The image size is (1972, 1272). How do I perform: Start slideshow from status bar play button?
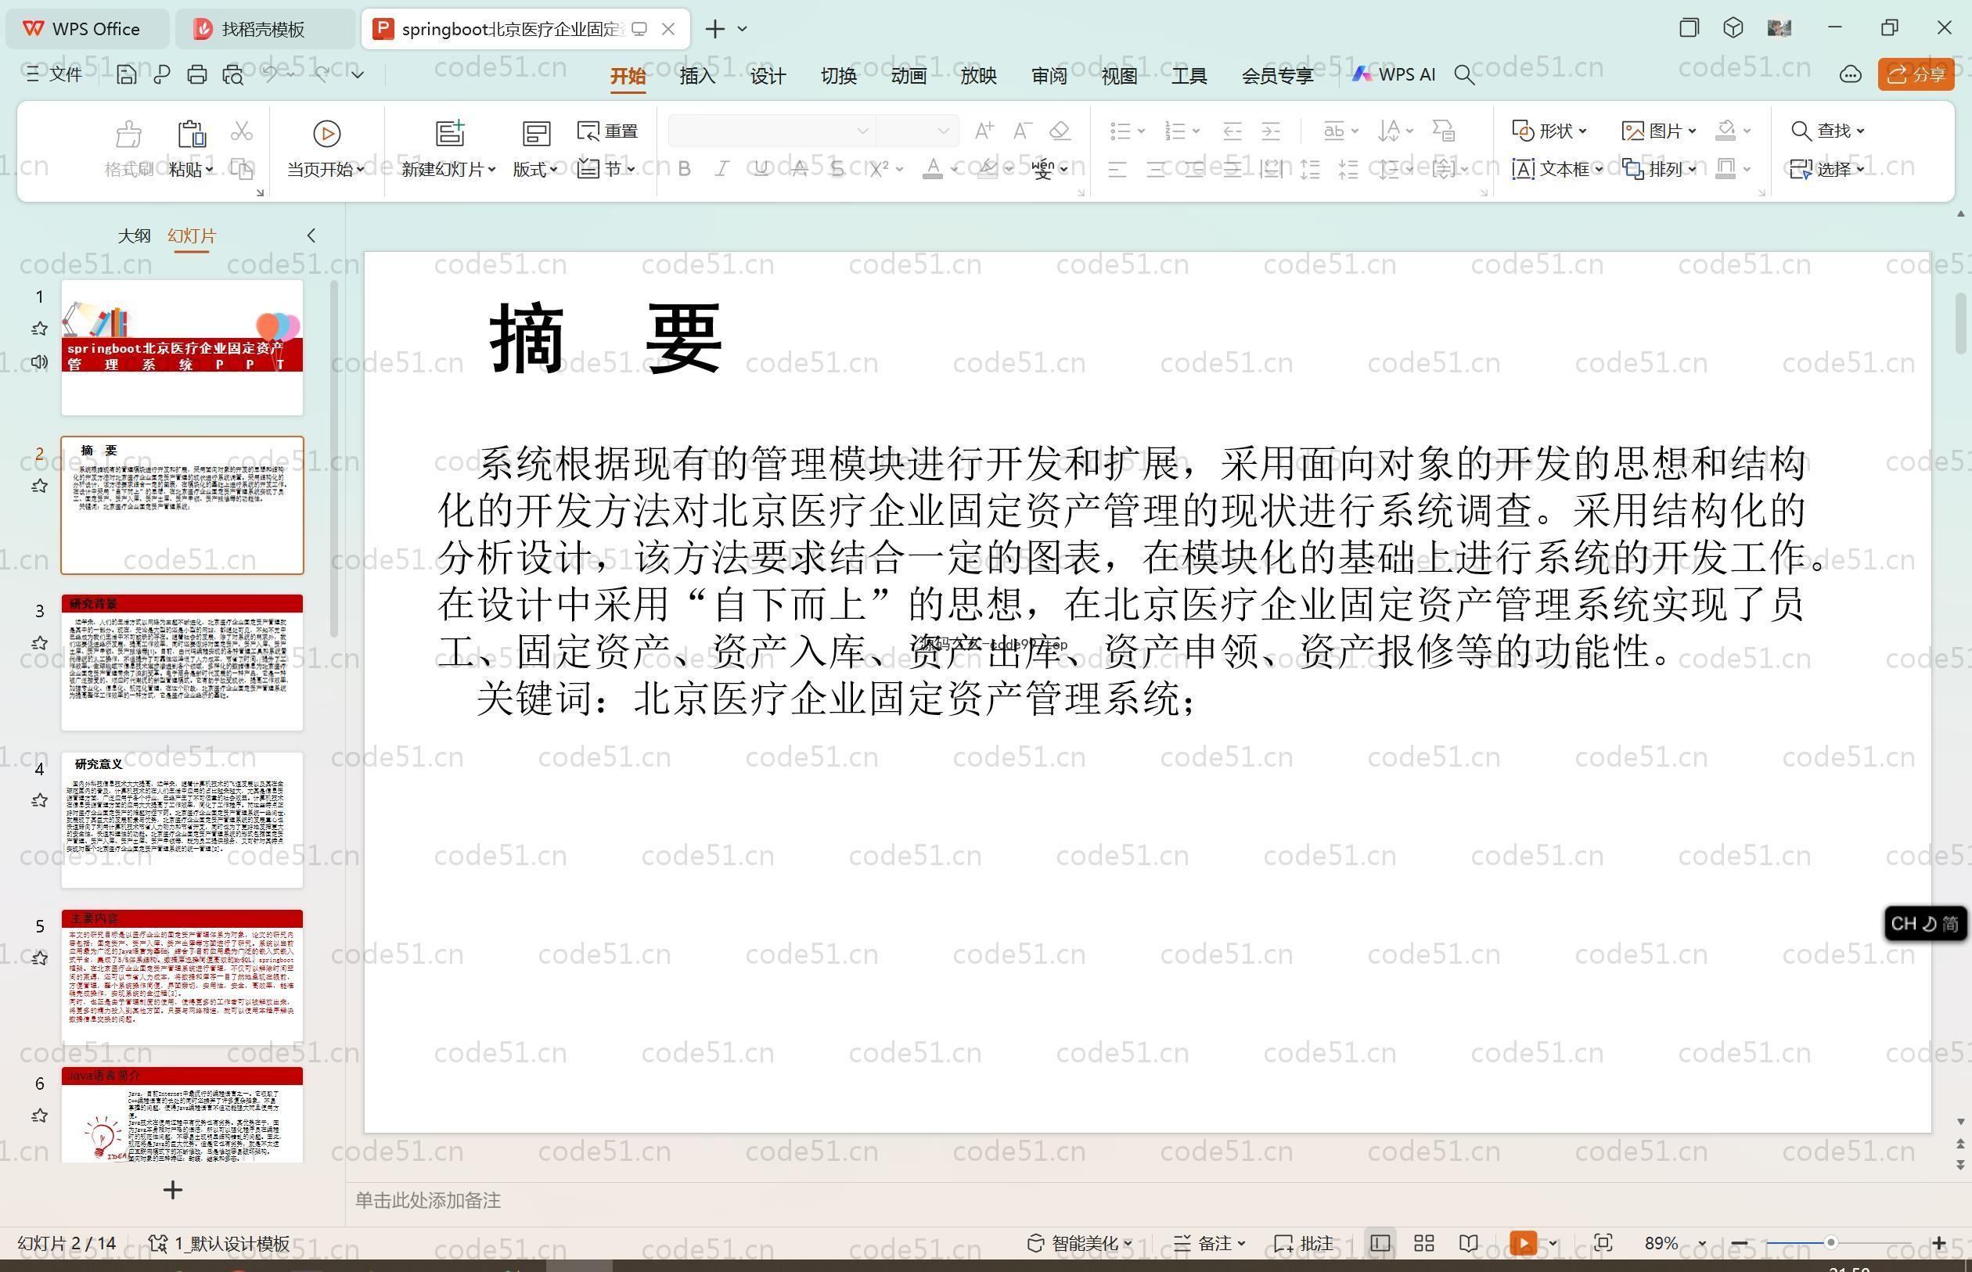[1524, 1243]
